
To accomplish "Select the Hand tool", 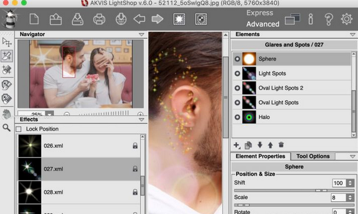I will (x=7, y=114).
